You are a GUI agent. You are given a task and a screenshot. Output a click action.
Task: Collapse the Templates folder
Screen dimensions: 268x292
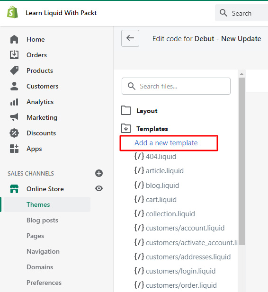click(x=126, y=128)
